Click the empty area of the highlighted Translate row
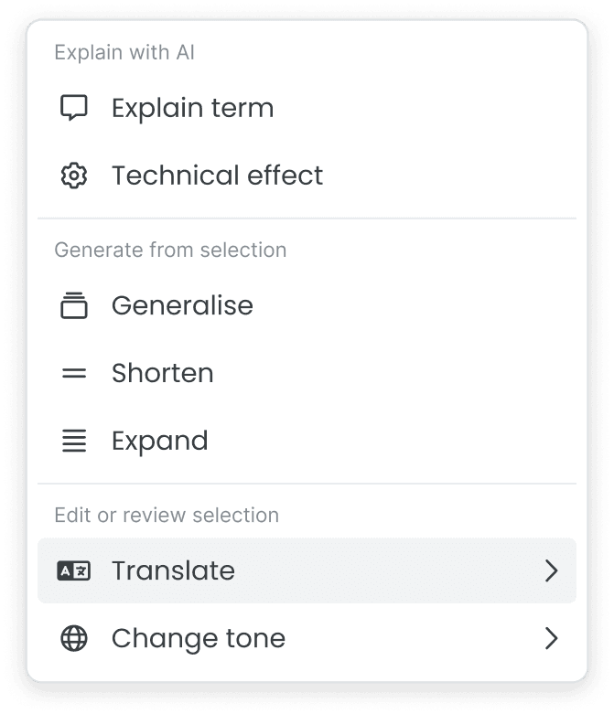Viewport: 614px width, 714px height. [384, 570]
